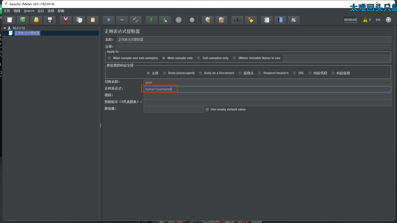Select 正则表达式提取器 tree item
397x223 pixels.
(27, 33)
